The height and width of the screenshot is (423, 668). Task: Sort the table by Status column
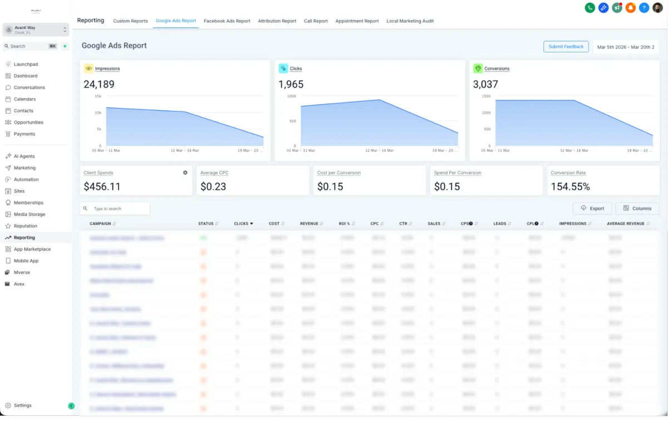coord(208,223)
